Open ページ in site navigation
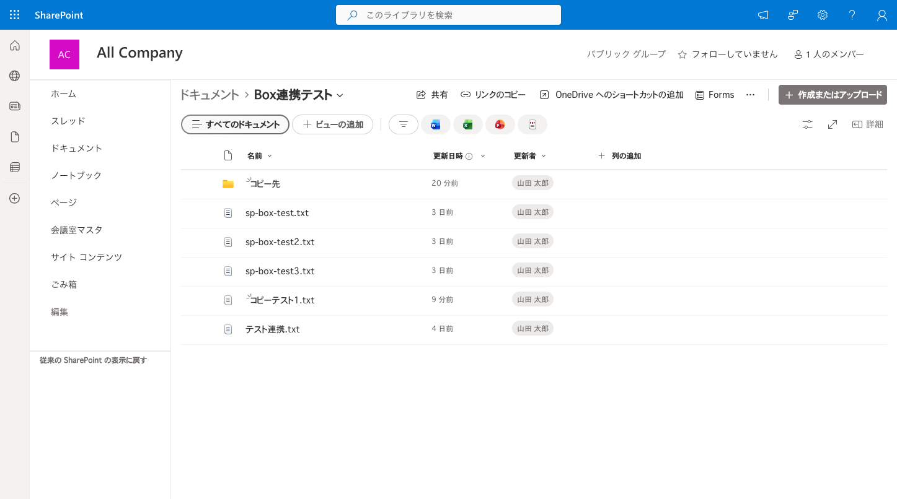This screenshot has height=499, width=897. pyautogui.click(x=64, y=202)
